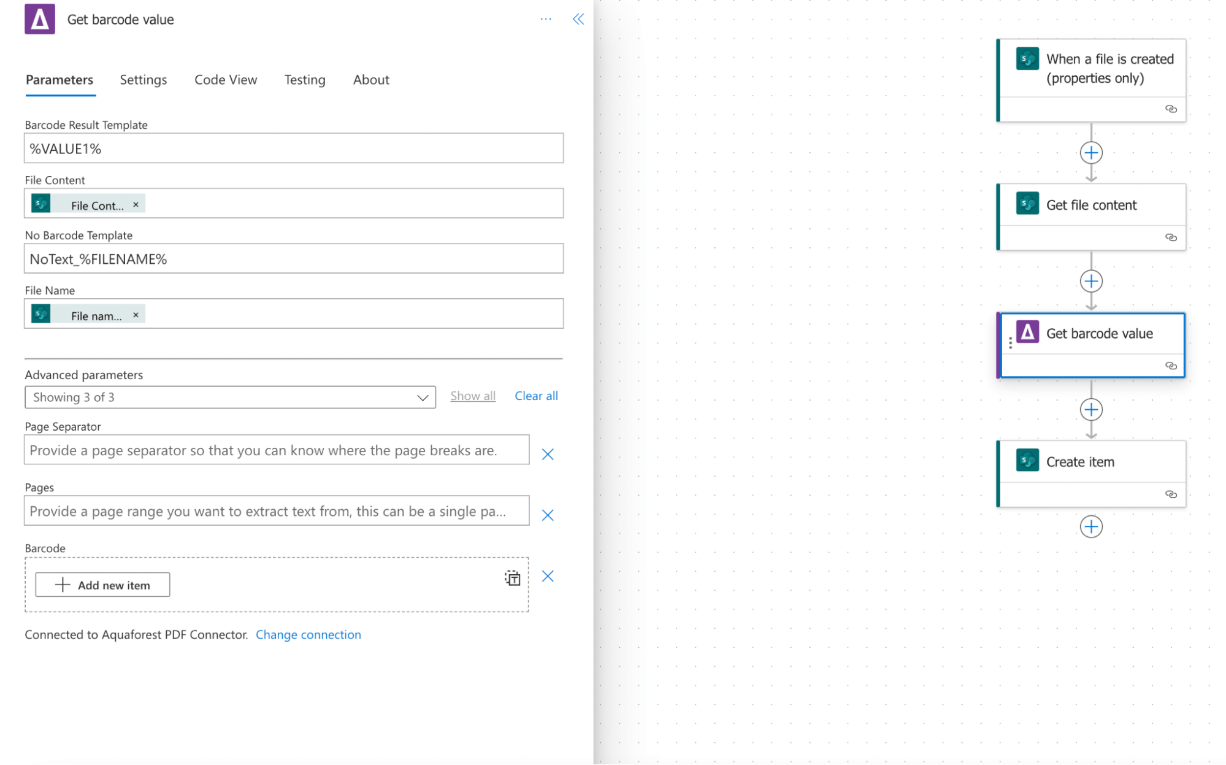Click the Add new item button
1226x765 pixels.
coord(102,585)
